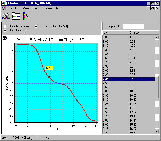Click the scroll up arrow of the table
This screenshot has height=141, width=161.
point(157,37)
